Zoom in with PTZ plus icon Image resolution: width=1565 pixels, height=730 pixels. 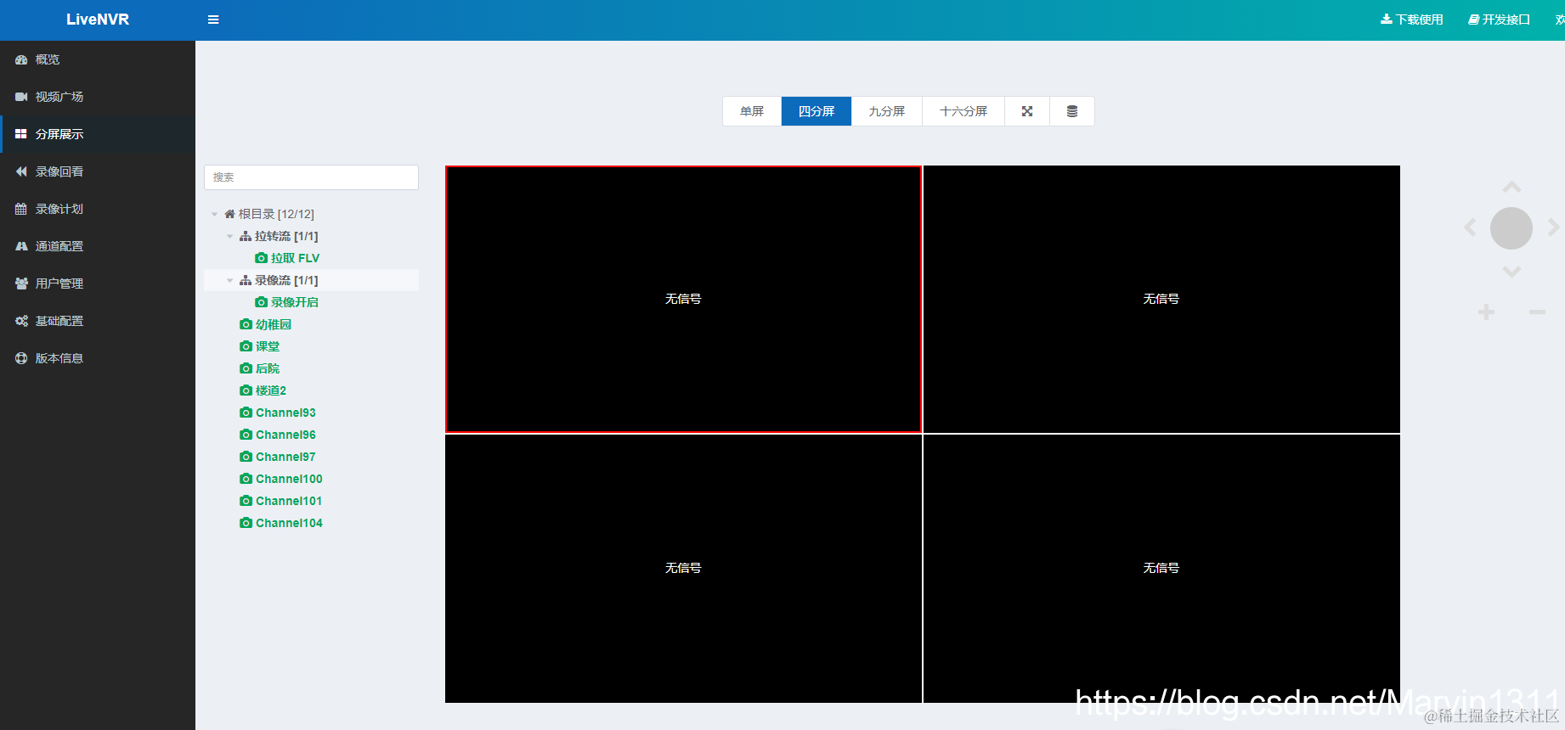coord(1486,312)
